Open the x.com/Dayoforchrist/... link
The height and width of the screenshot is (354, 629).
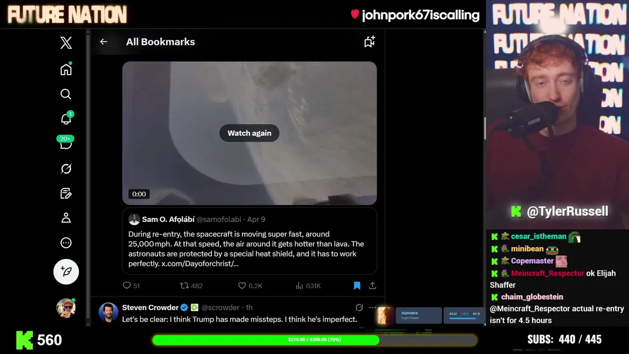(x=200, y=264)
